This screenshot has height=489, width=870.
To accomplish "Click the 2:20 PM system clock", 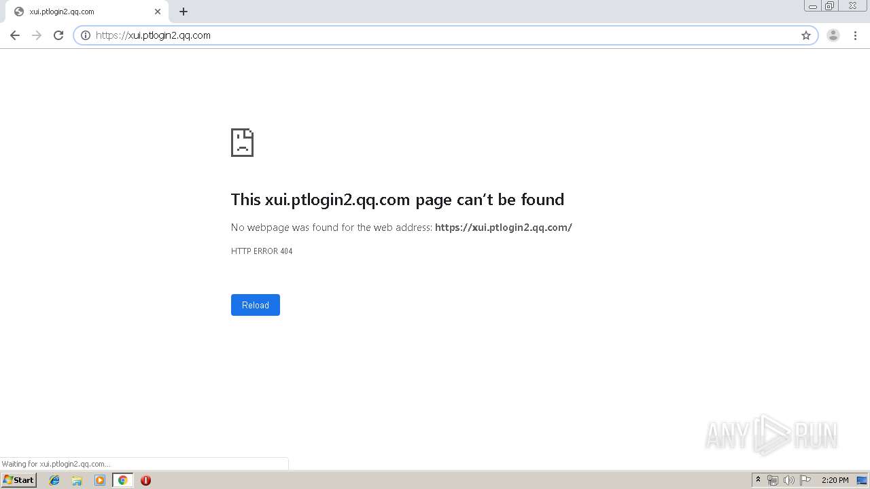I will [x=835, y=480].
